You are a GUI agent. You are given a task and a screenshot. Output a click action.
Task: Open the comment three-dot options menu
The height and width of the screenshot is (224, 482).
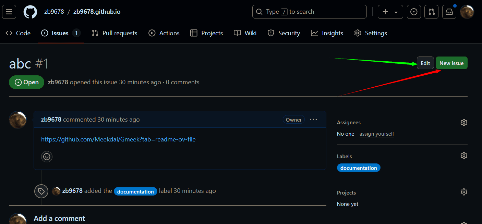pos(313,120)
